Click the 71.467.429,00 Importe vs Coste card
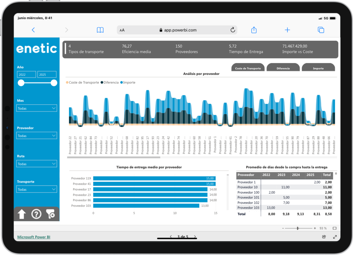 click(297, 49)
